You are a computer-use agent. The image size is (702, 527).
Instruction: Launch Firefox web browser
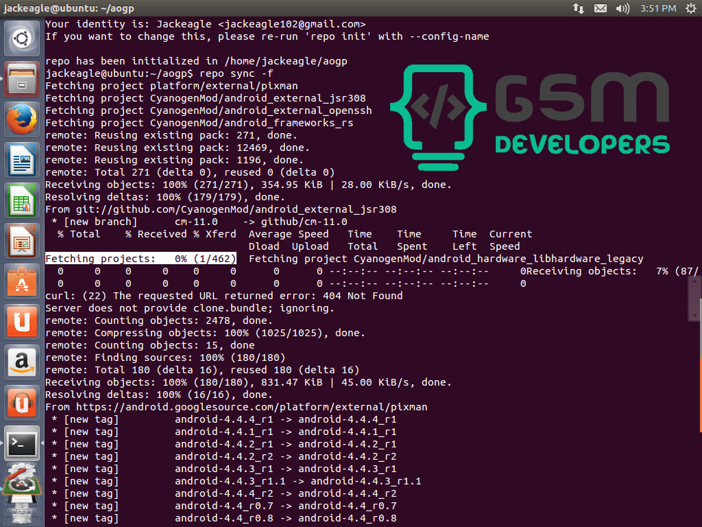coord(21,119)
